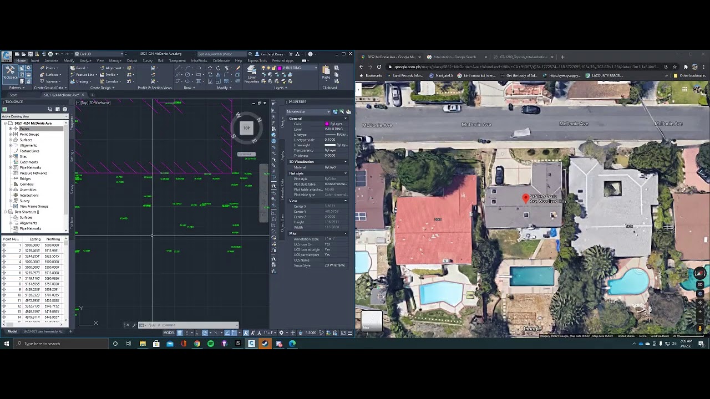Open the Land Records Infor... bookmark
Viewport: 710px width, 399px height.
click(x=405, y=75)
